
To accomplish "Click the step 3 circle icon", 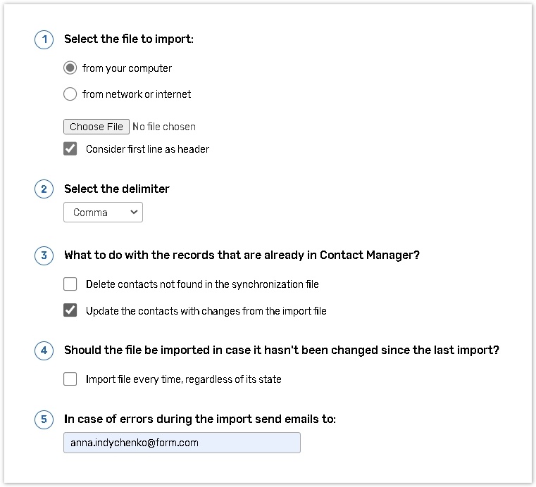I will pyautogui.click(x=44, y=255).
